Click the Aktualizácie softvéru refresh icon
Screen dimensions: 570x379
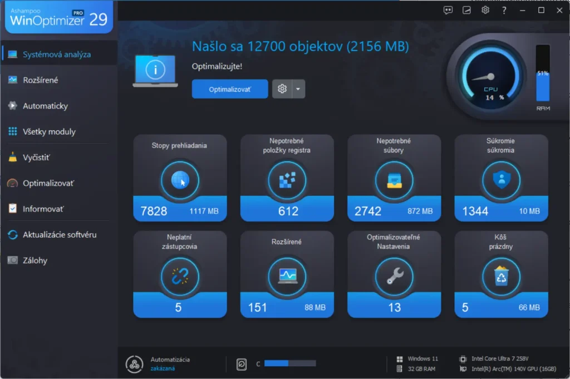[13, 235]
